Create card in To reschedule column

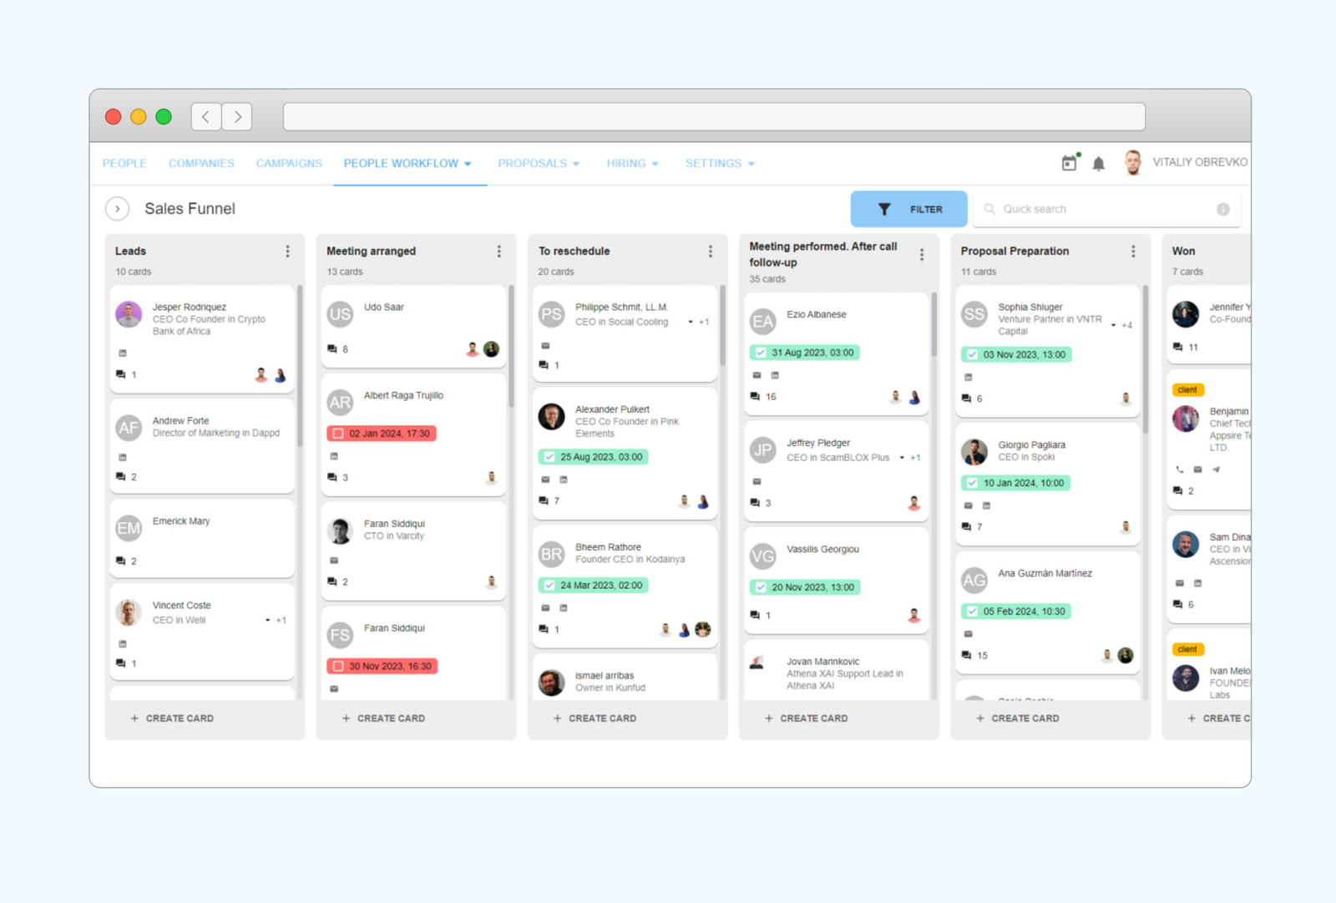pyautogui.click(x=595, y=718)
